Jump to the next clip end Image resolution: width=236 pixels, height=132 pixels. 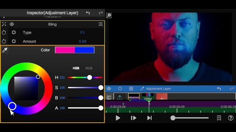[x=149, y=118]
